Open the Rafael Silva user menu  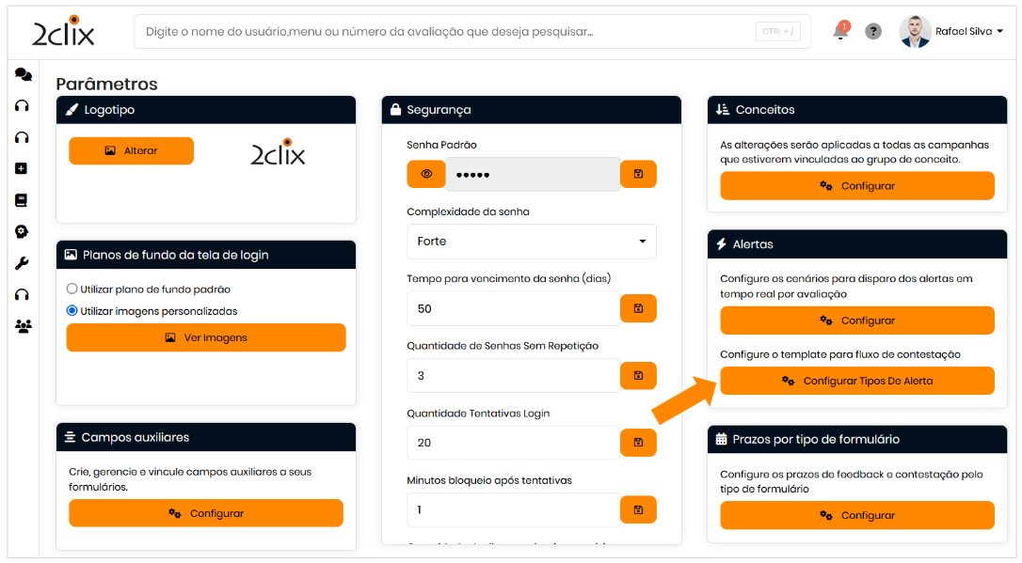(952, 32)
